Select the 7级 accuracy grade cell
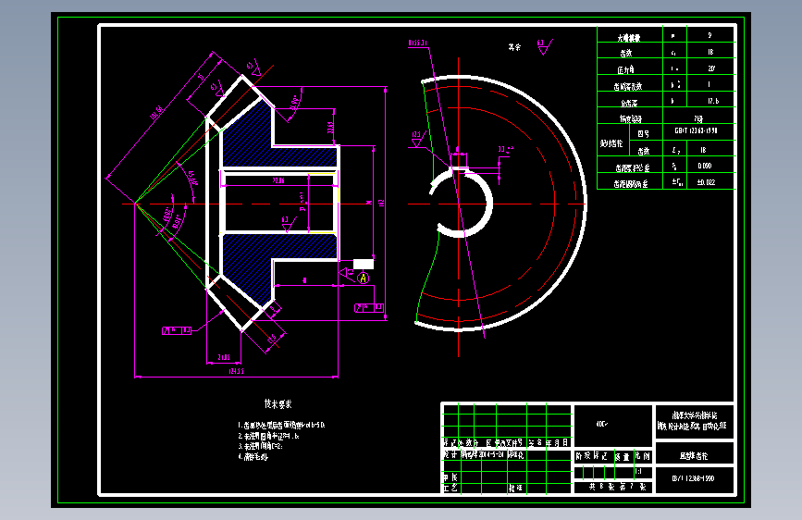 (698, 118)
